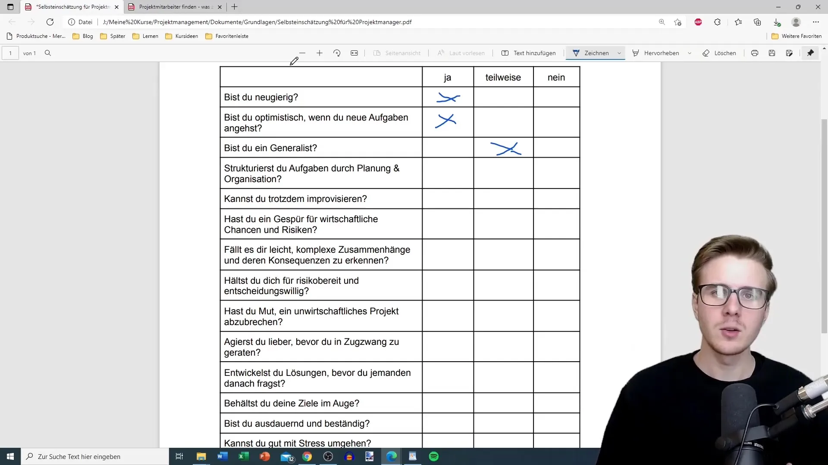Open File Explorer from the taskbar
The height and width of the screenshot is (465, 828).
tap(201, 456)
